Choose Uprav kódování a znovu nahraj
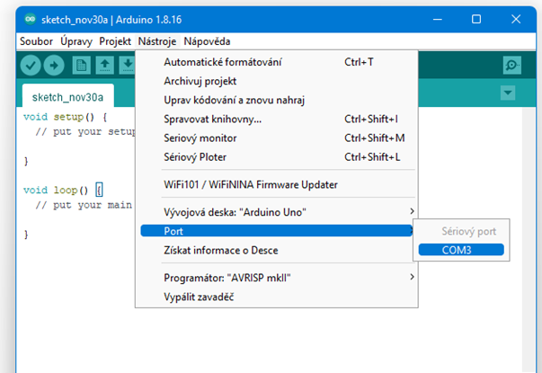This screenshot has width=542, height=373. pos(277,101)
